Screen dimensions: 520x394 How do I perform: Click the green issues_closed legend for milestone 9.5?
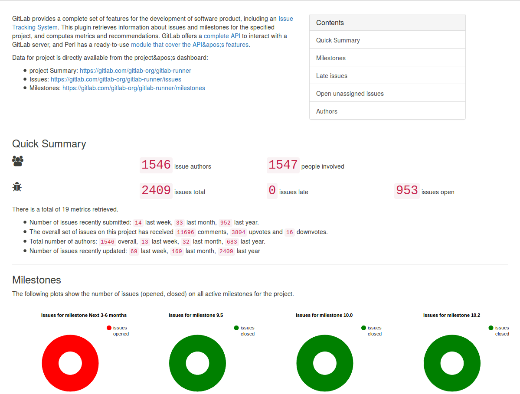point(236,328)
